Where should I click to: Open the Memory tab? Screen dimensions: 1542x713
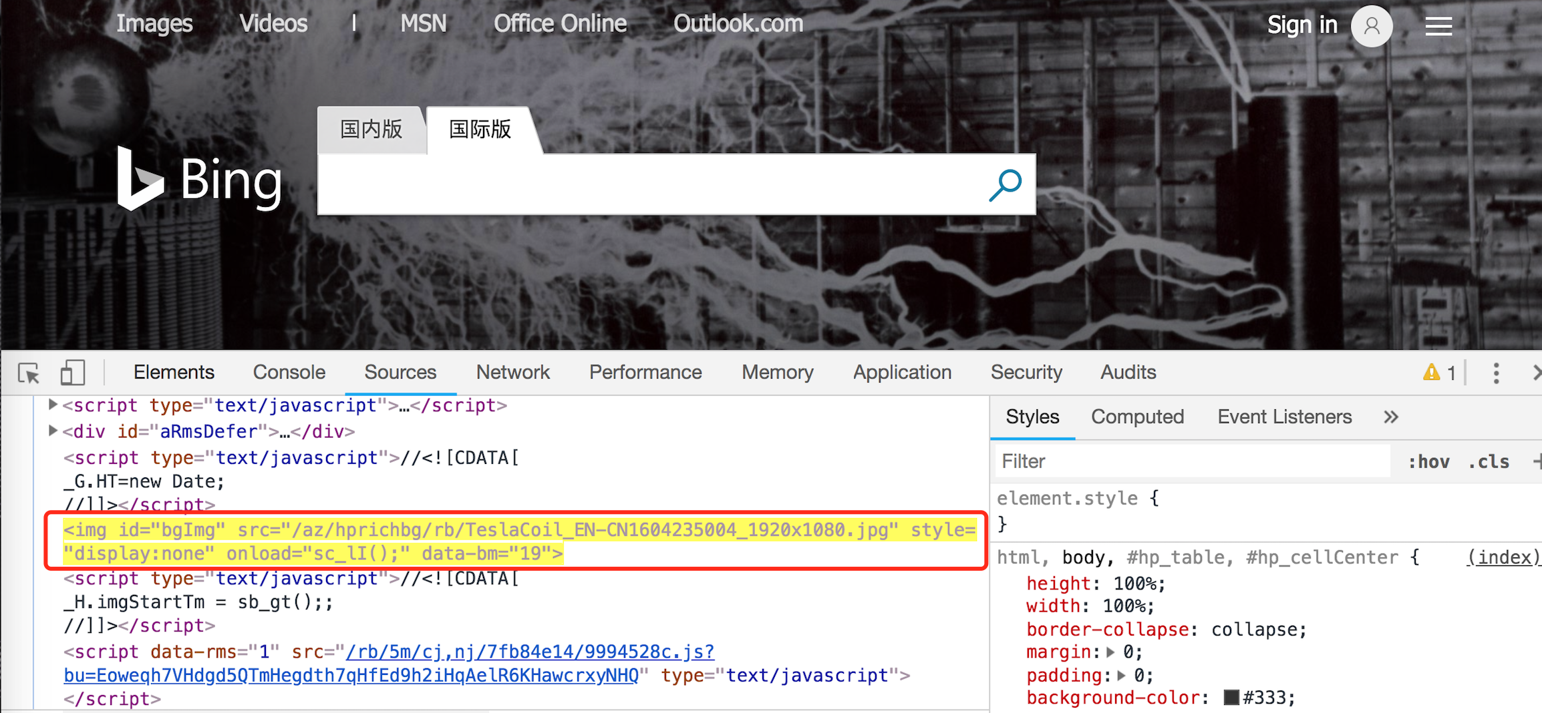778,373
